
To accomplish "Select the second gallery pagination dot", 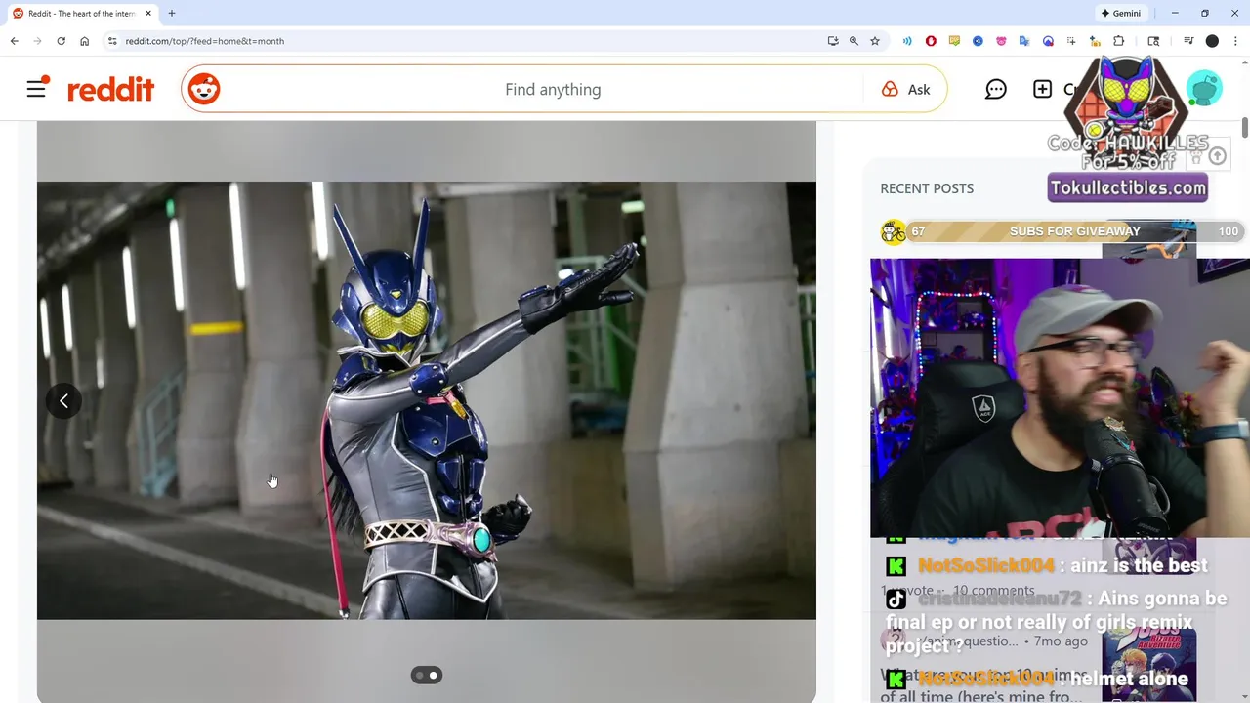I will pos(434,675).
